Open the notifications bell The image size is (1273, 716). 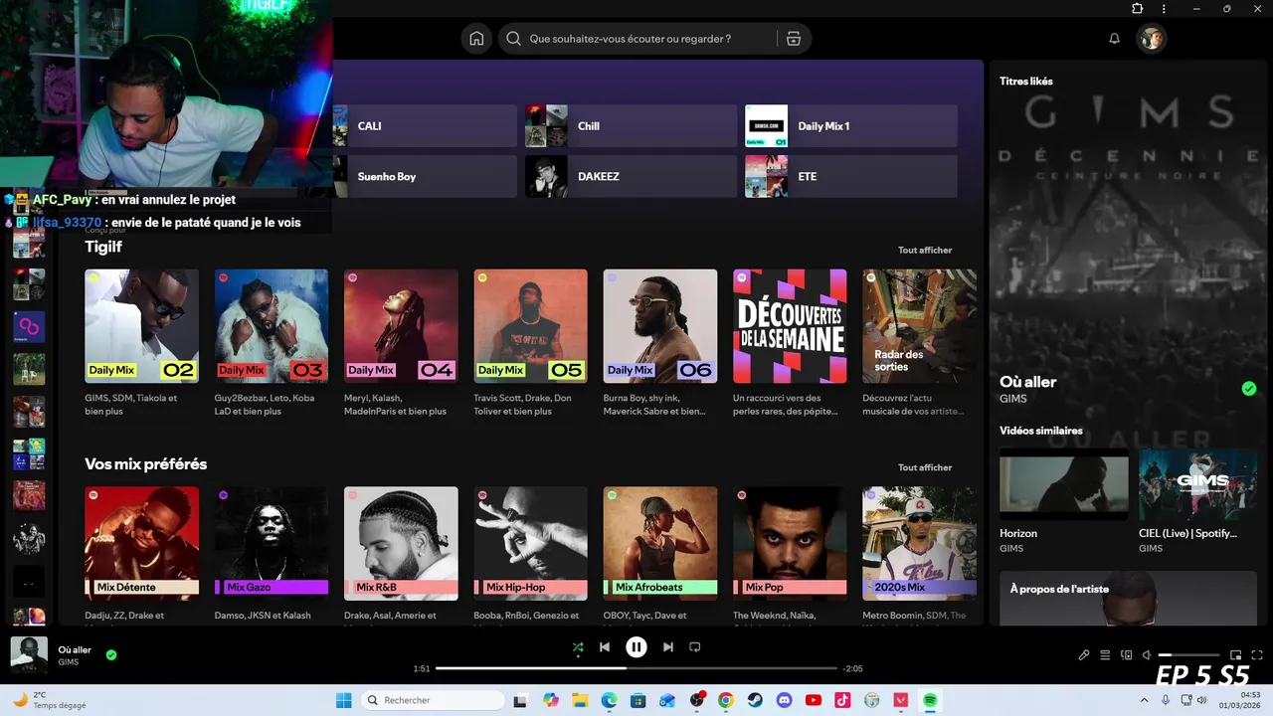coord(1114,39)
